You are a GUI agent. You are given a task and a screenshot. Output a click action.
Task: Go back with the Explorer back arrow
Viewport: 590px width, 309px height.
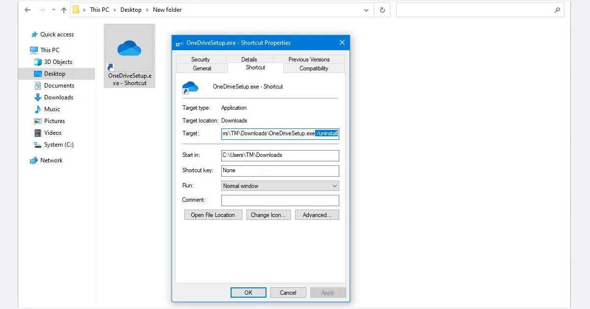click(28, 10)
